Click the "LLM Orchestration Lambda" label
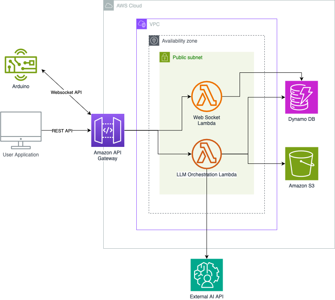This screenshot has width=335, height=300. tap(207, 175)
